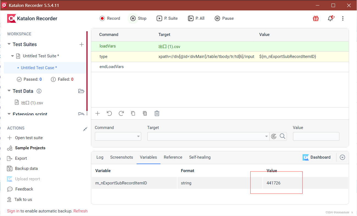The width and height of the screenshot is (357, 216).
Task: Paste the copied command
Action: tap(145, 113)
